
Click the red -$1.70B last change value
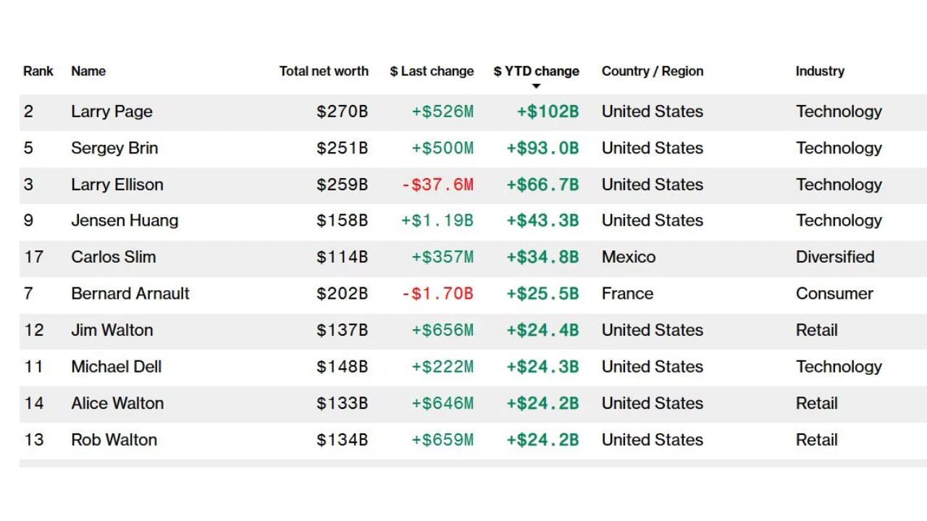[x=437, y=294]
